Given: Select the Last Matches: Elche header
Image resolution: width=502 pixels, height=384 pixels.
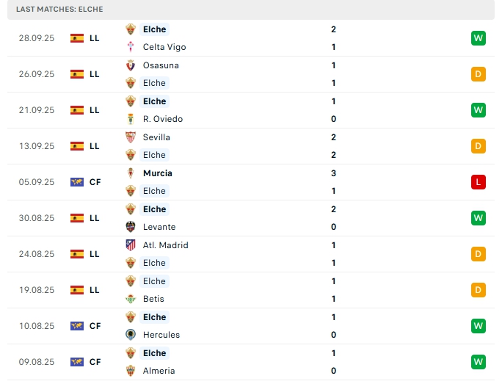Looking at the screenshot, I should pos(59,10).
